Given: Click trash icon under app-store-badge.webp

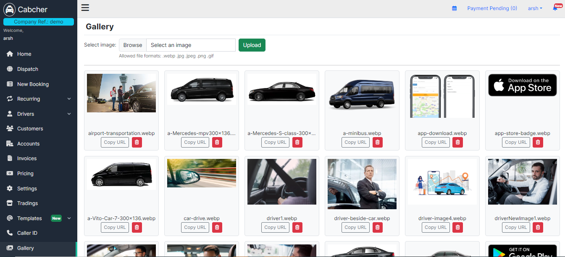Looking at the screenshot, I should (x=538, y=143).
